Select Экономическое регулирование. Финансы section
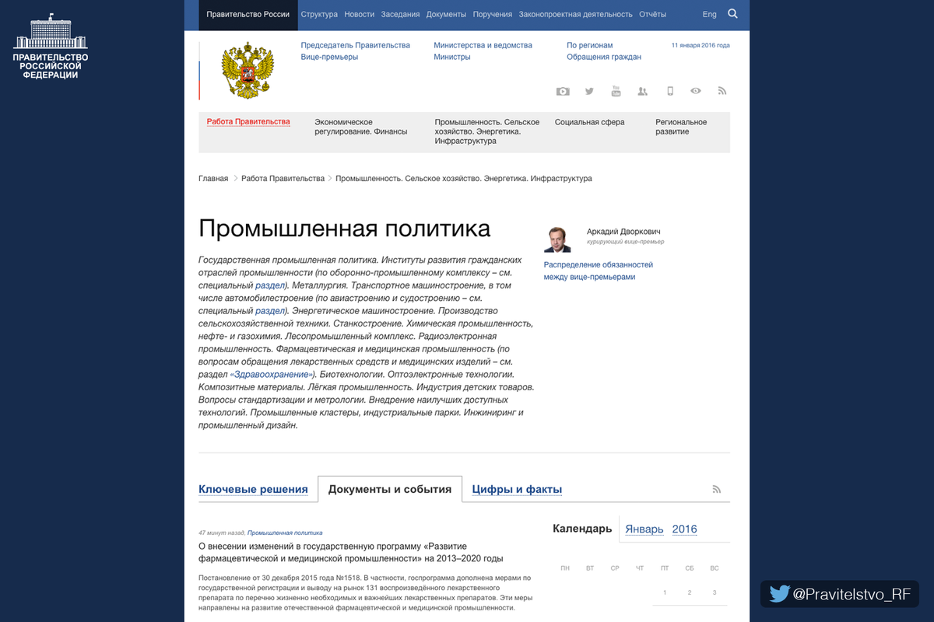The width and height of the screenshot is (934, 622). coord(360,127)
